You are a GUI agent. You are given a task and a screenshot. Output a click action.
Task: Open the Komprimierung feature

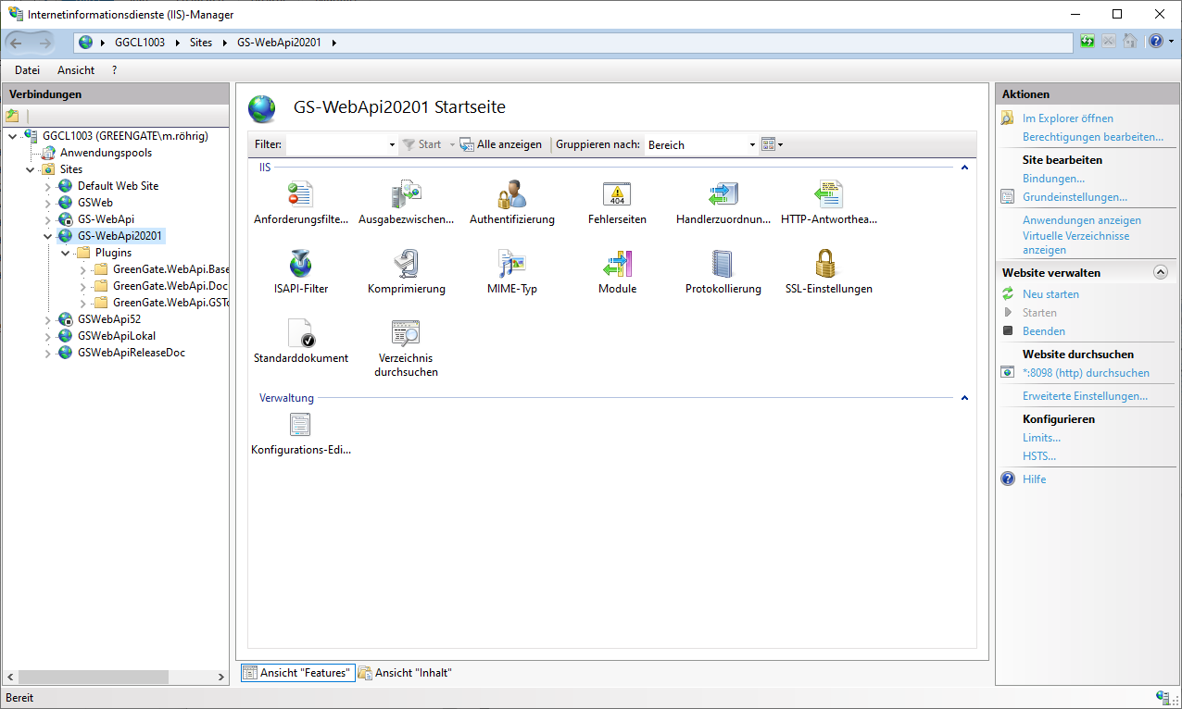tap(406, 273)
